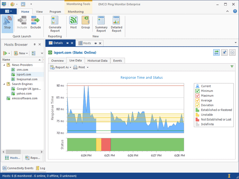Image resolution: width=239 pixels, height=179 pixels.
Task: Toggle the Maximum legend checkbox
Action: pos(198,96)
